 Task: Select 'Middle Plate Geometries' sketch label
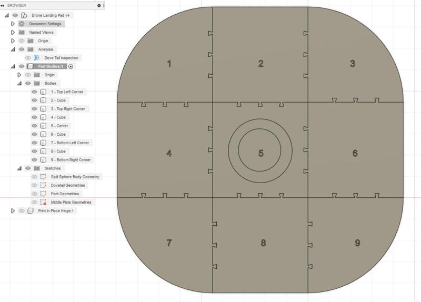point(71,203)
